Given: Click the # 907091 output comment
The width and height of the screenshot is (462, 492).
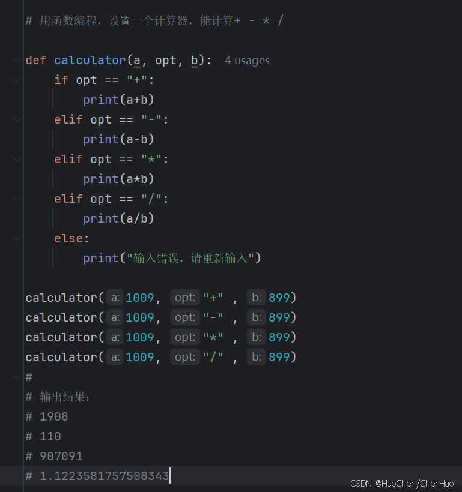Looking at the screenshot, I should [x=54, y=456].
